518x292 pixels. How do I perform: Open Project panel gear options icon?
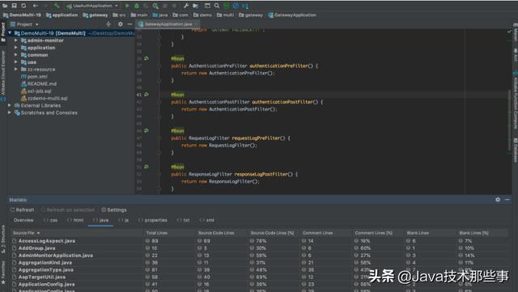(x=121, y=24)
